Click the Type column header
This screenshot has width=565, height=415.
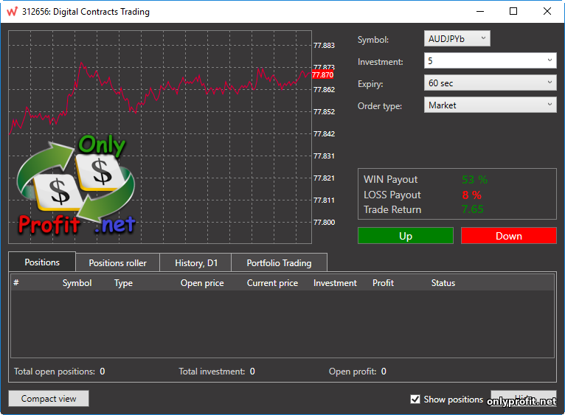click(x=123, y=283)
